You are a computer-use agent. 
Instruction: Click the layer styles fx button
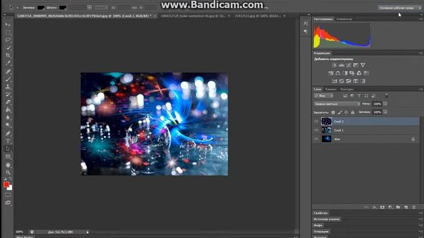(374, 207)
